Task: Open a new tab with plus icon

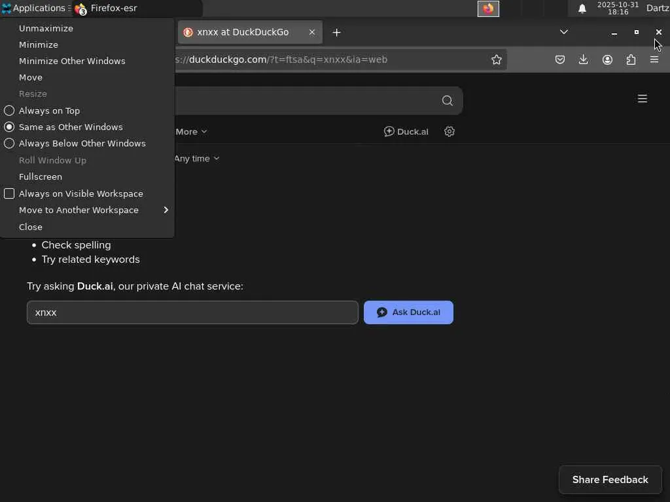Action: [x=336, y=33]
